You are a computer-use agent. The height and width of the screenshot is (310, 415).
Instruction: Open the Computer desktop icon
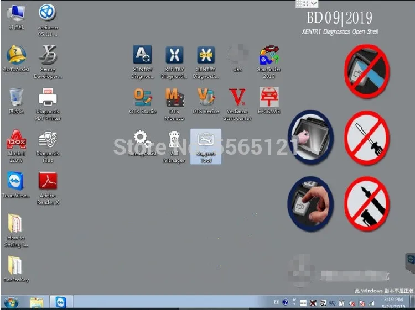[16, 18]
